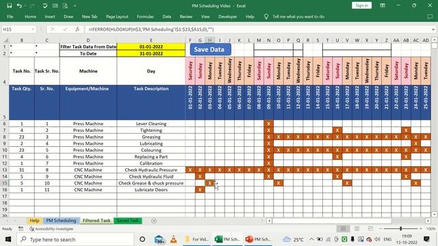Click the Tell me lightbulb icon
The width and height of the screenshot is (438, 246).
click(266, 16)
